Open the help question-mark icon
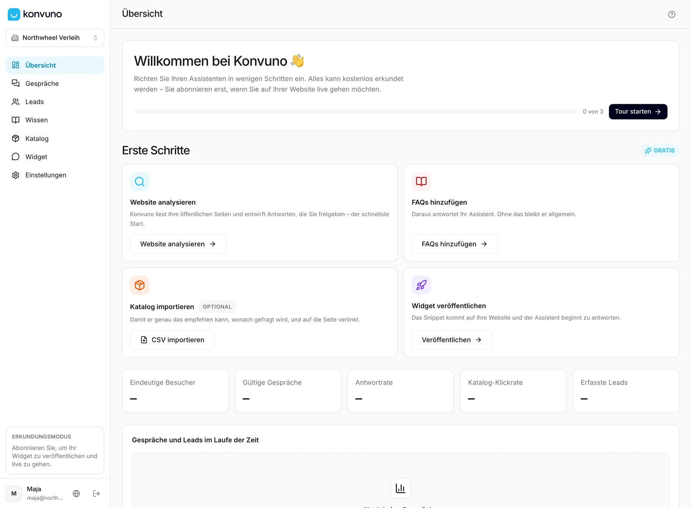The image size is (691, 508). pos(672,14)
